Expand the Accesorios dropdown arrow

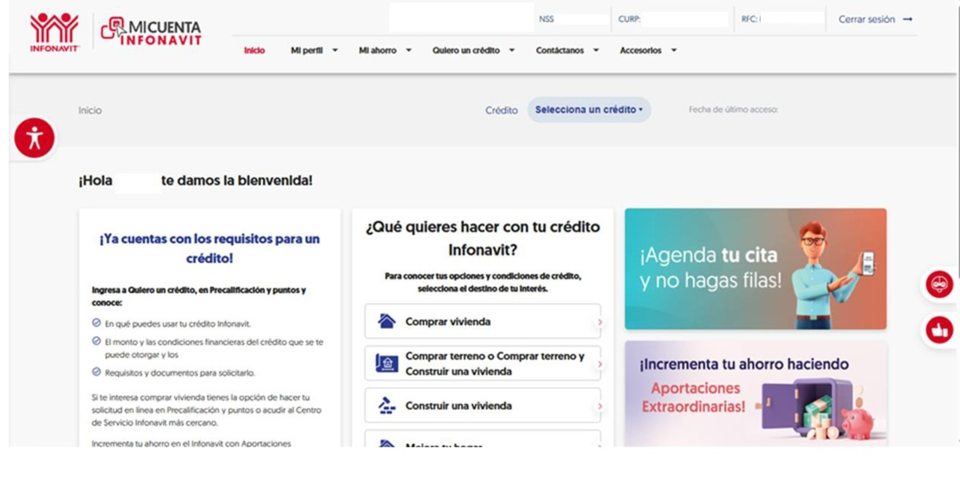tap(674, 50)
